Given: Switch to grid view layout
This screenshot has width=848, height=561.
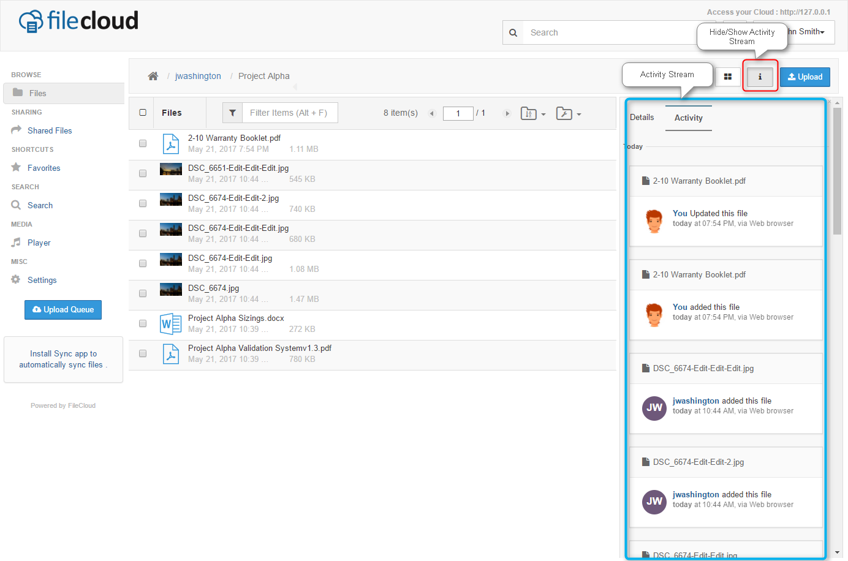Looking at the screenshot, I should pyautogui.click(x=728, y=77).
